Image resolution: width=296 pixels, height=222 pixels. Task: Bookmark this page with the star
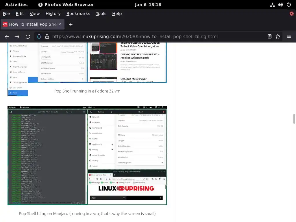tap(278, 36)
